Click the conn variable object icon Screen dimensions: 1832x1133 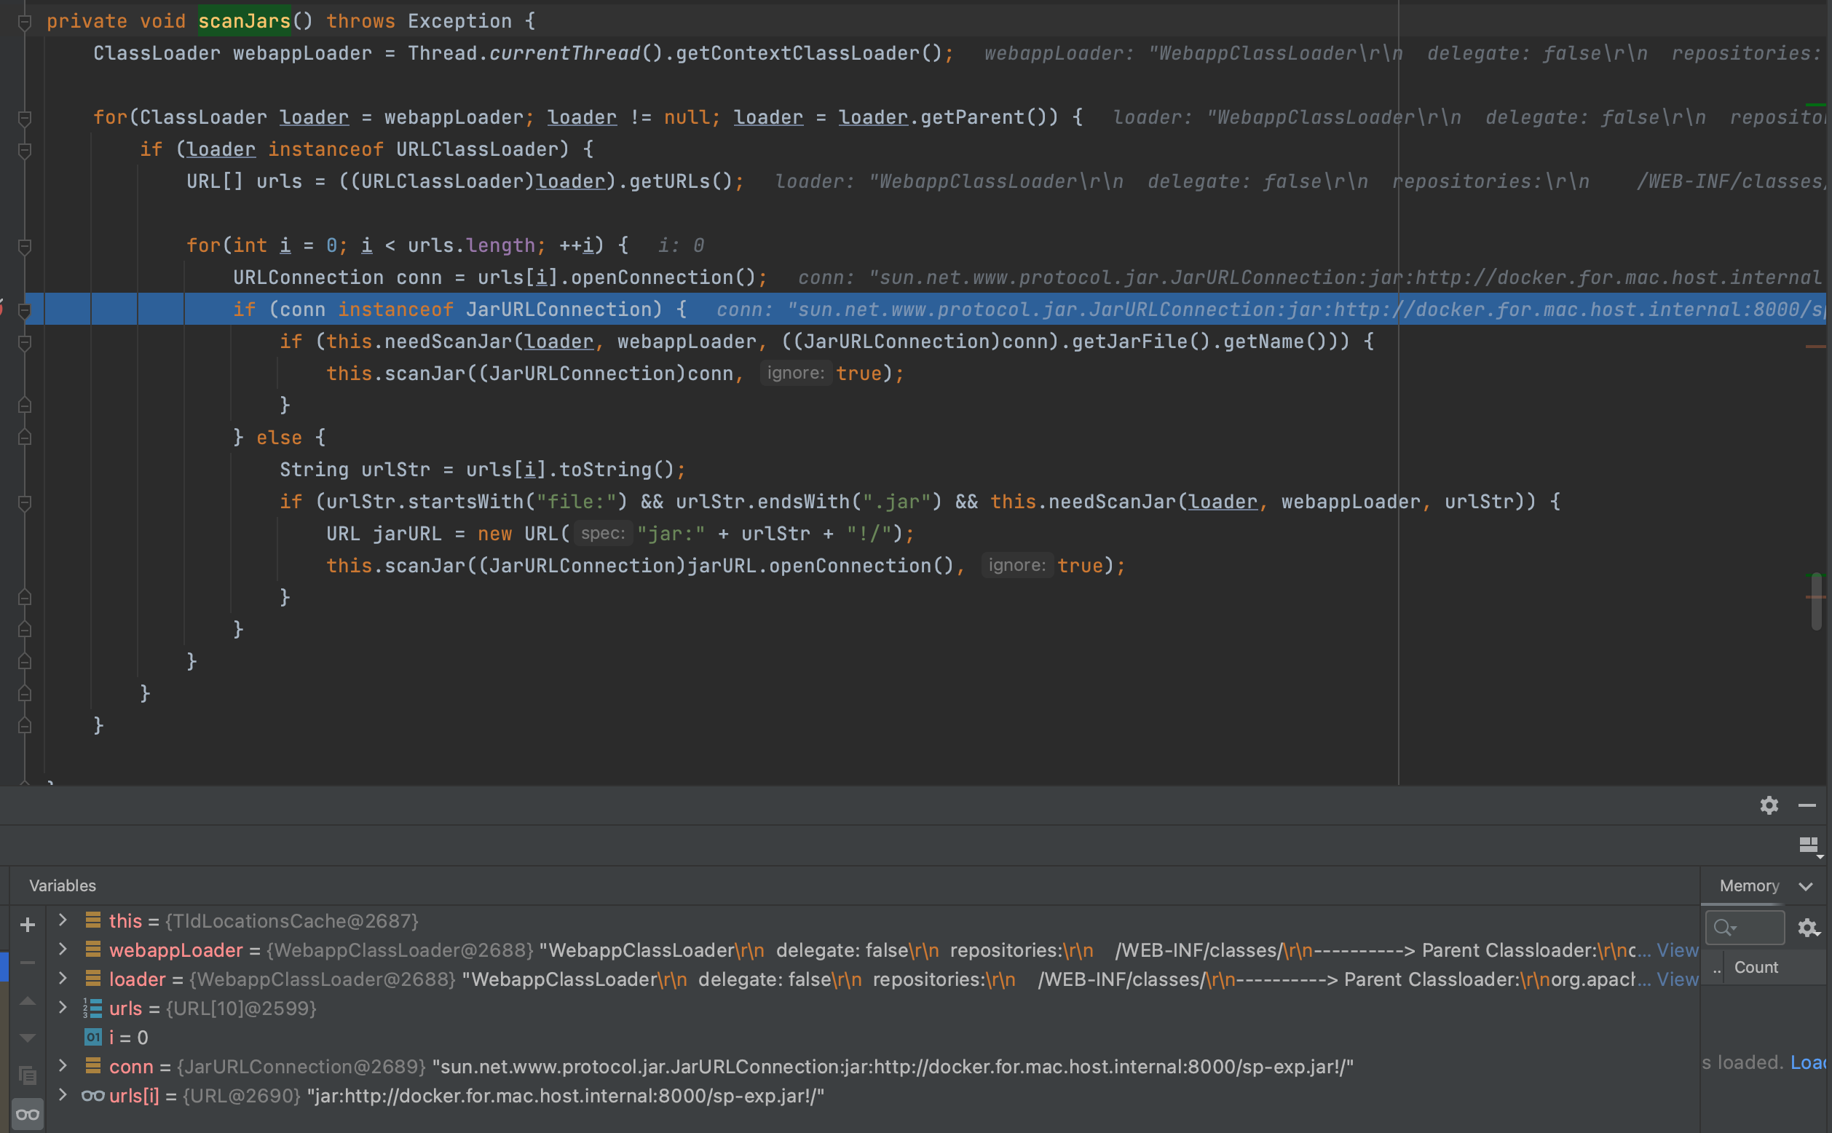coord(93,1065)
